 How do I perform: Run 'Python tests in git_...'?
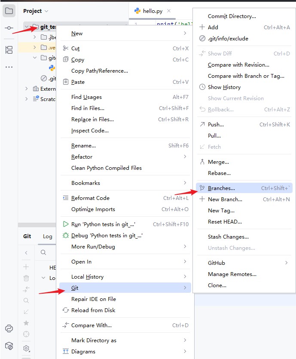[x=125, y=224]
